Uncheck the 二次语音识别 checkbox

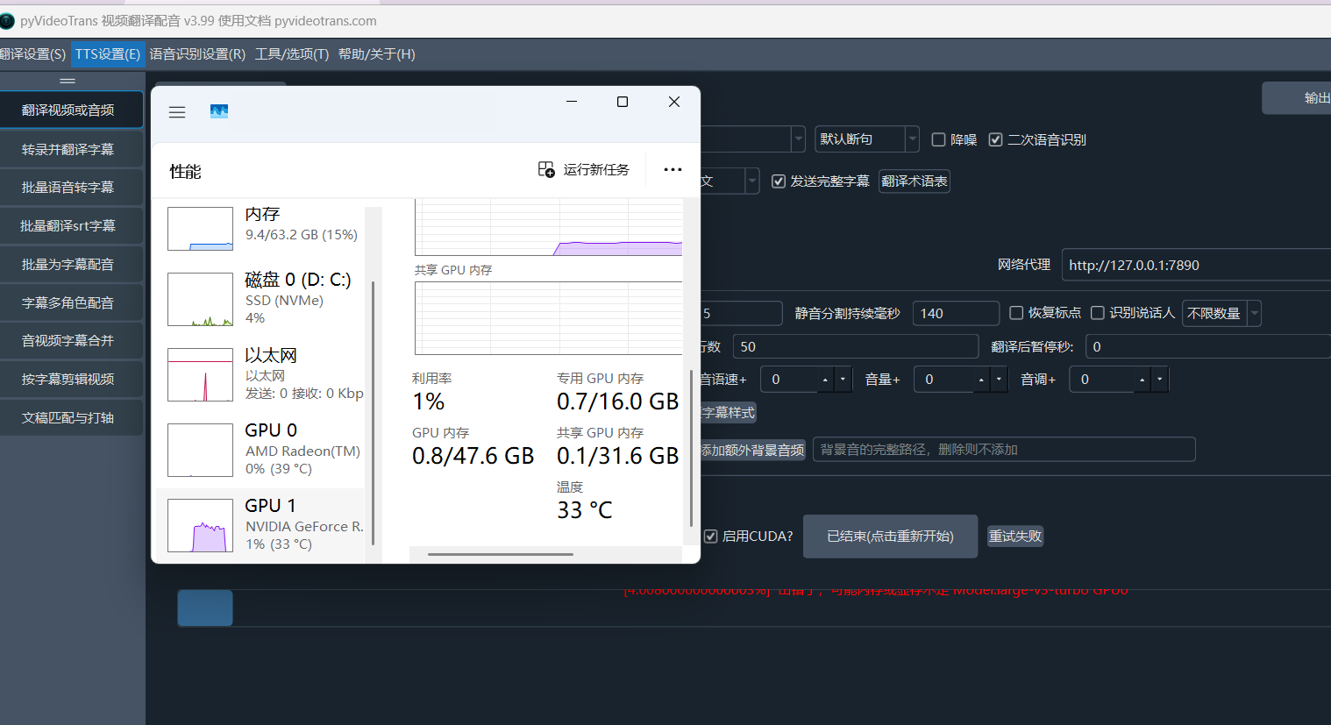(x=995, y=139)
